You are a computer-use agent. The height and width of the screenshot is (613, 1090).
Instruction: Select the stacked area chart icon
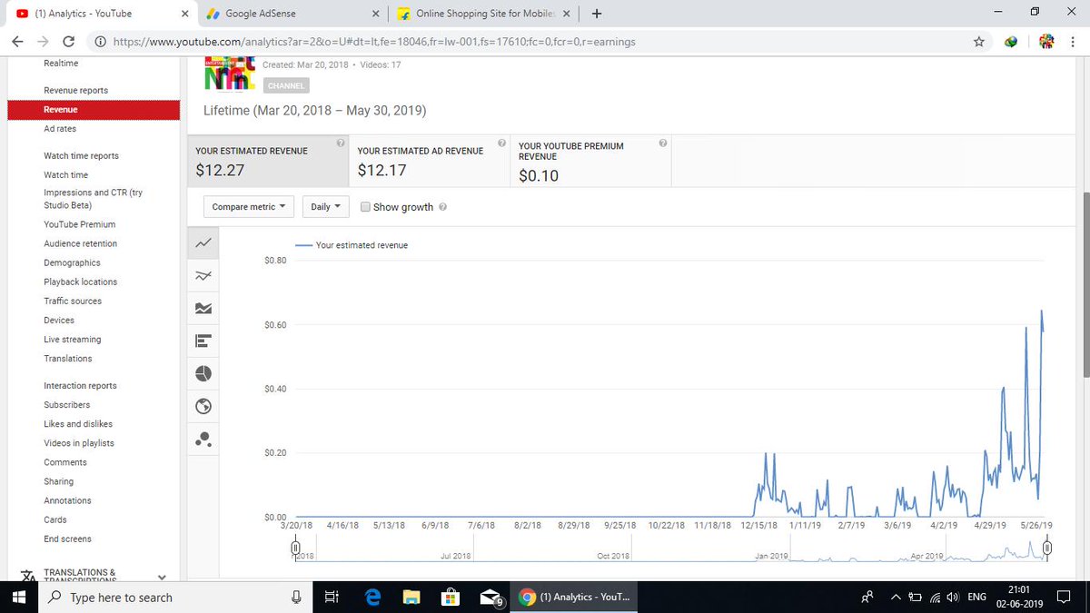pos(203,309)
